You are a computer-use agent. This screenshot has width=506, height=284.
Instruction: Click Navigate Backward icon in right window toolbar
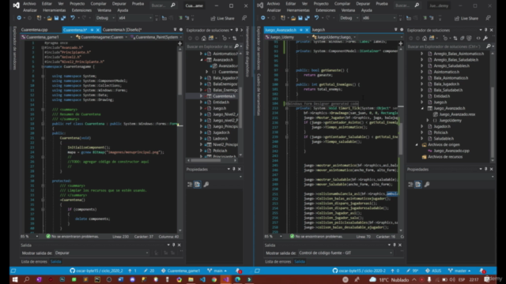coord(263,18)
